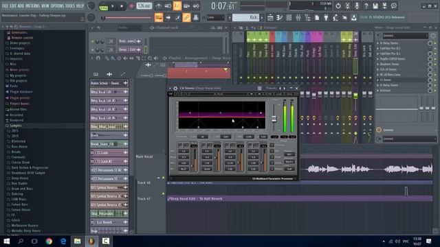Mute channel 28 in Channel rack
Screen dimensions: 440x247
point(93,41)
